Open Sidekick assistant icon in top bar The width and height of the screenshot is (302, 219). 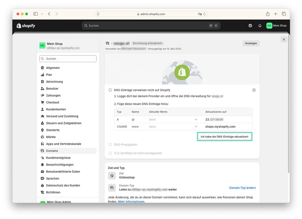(x=250, y=26)
